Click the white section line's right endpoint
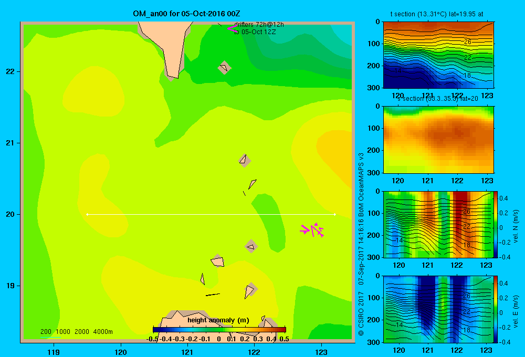The image size is (525, 357). [335, 214]
